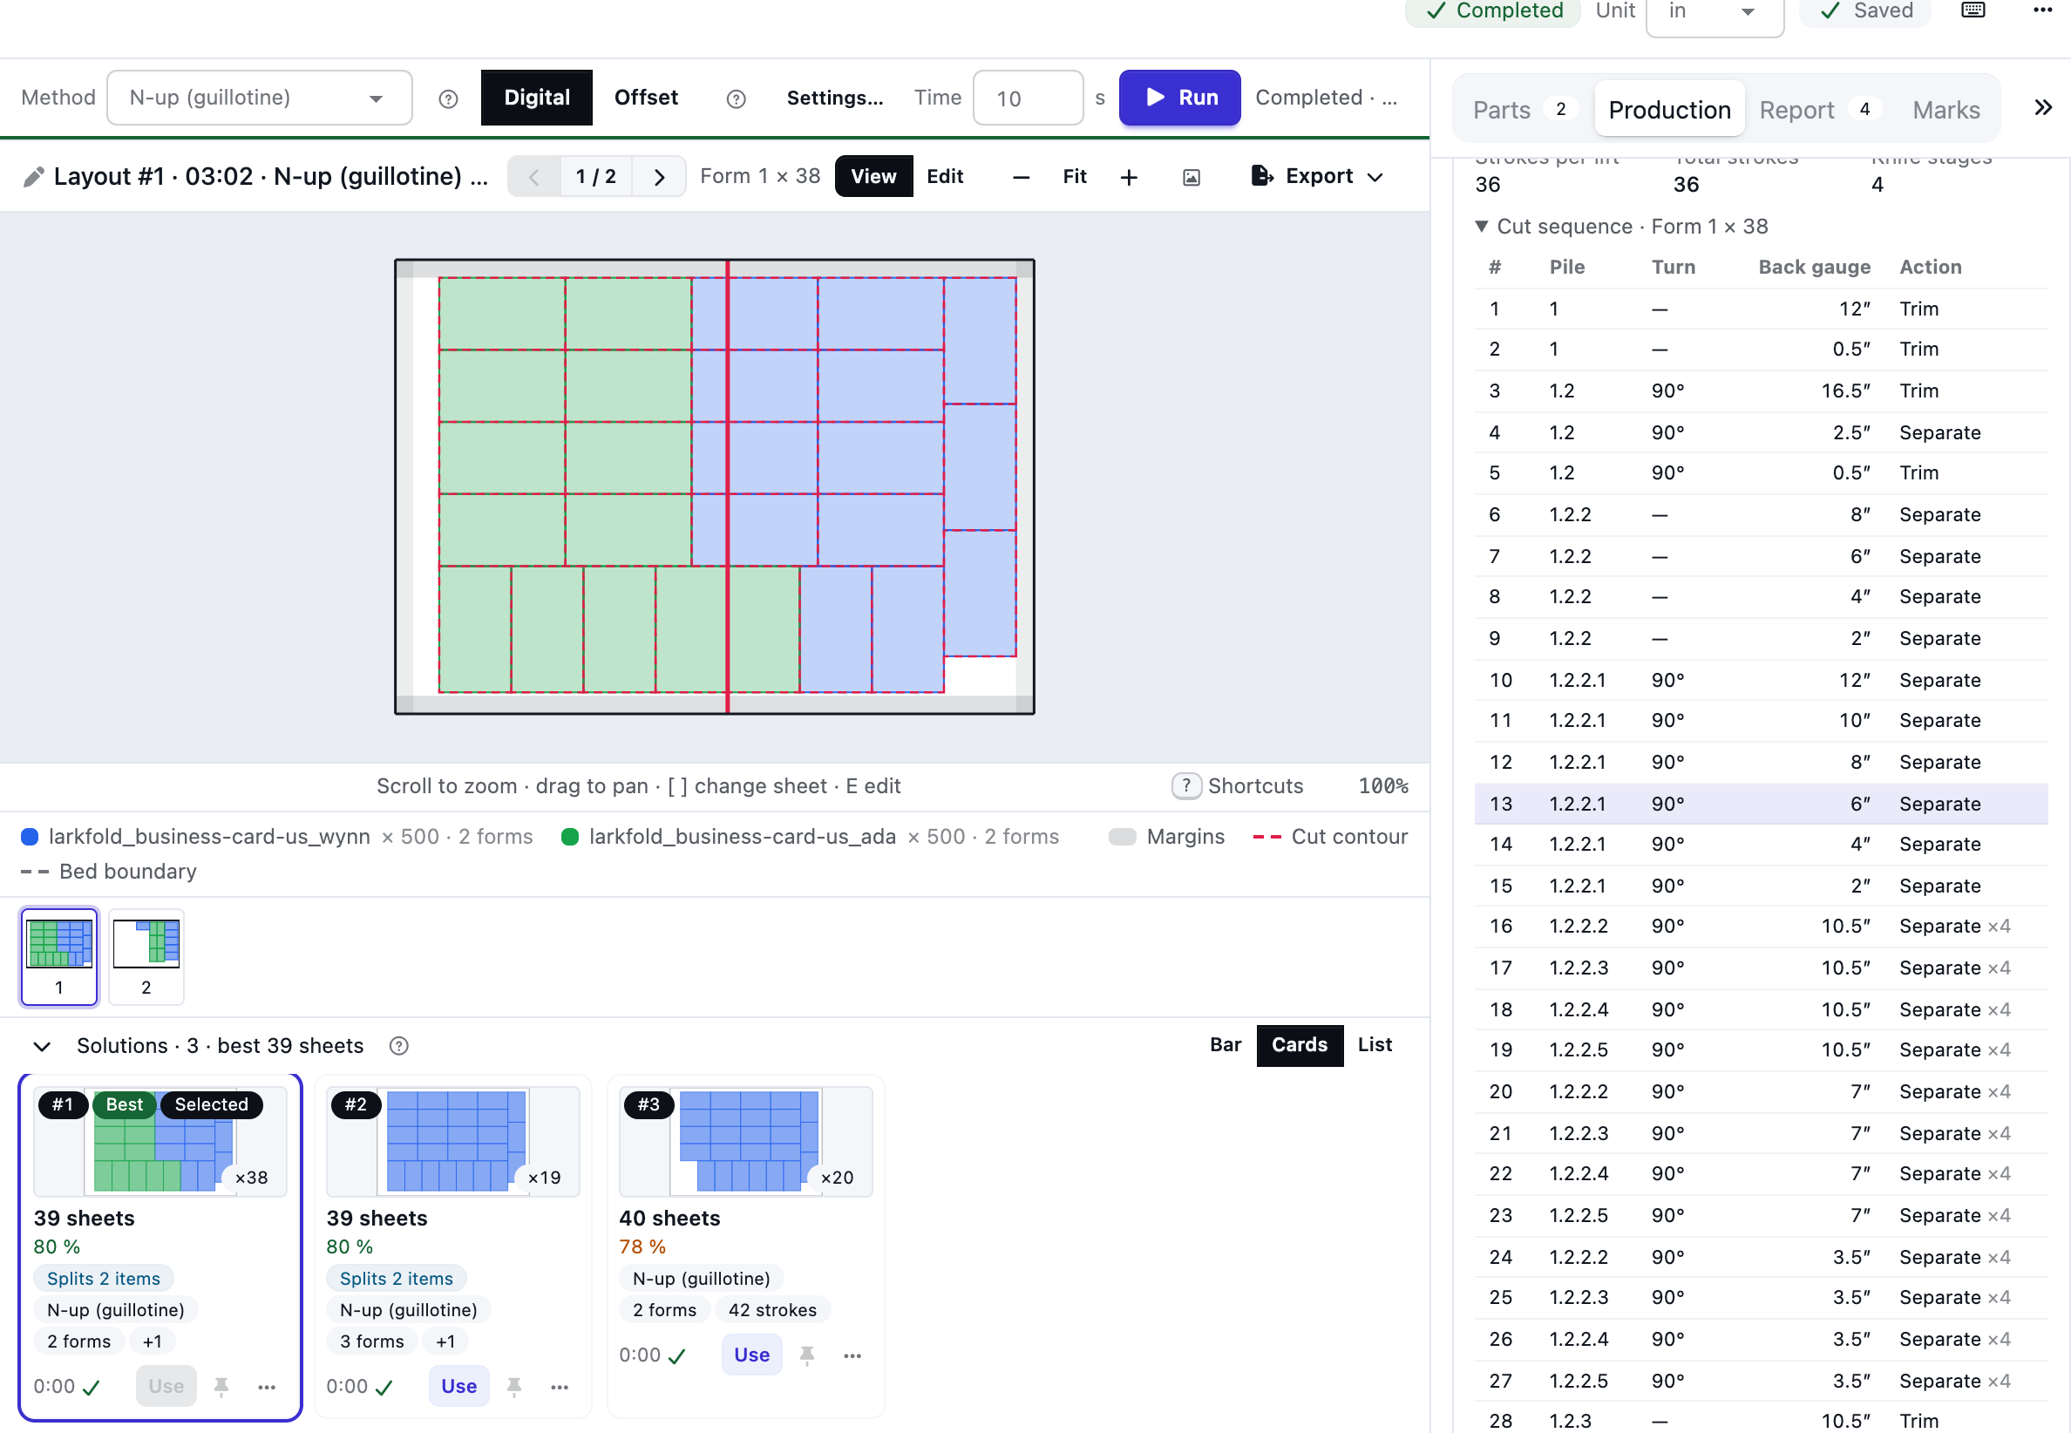
Task: Switch canvas to Edit mode
Action: 945,177
